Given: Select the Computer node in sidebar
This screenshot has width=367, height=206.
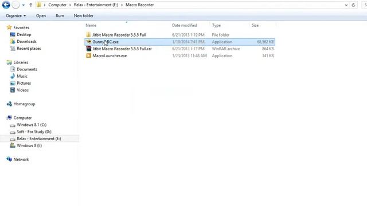Looking at the screenshot, I should tap(22, 118).
